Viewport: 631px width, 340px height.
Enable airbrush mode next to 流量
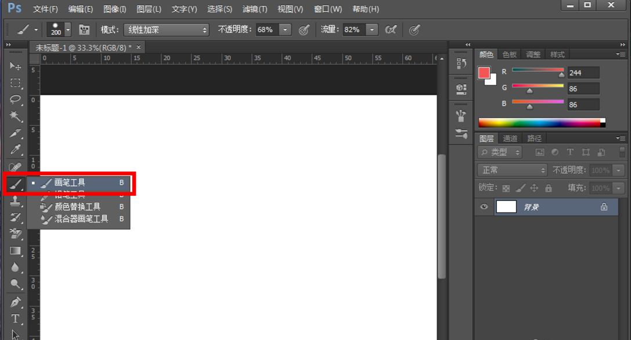click(391, 30)
